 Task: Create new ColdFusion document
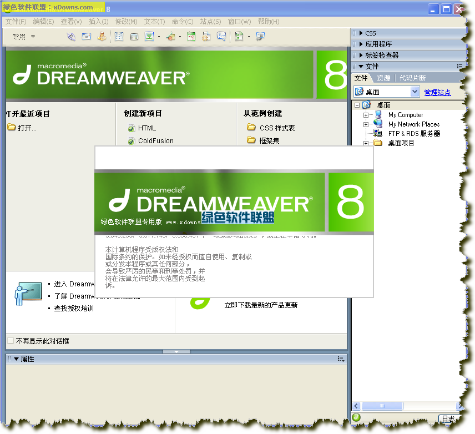pyautogui.click(x=156, y=140)
